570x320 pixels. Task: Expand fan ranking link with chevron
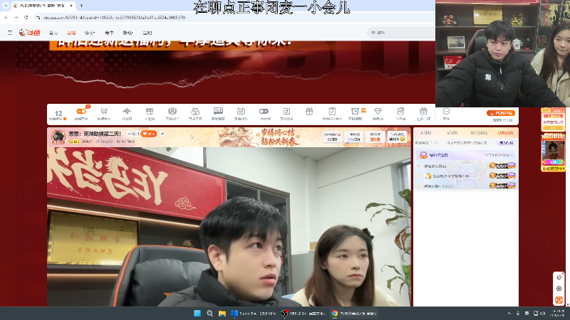coord(499,155)
